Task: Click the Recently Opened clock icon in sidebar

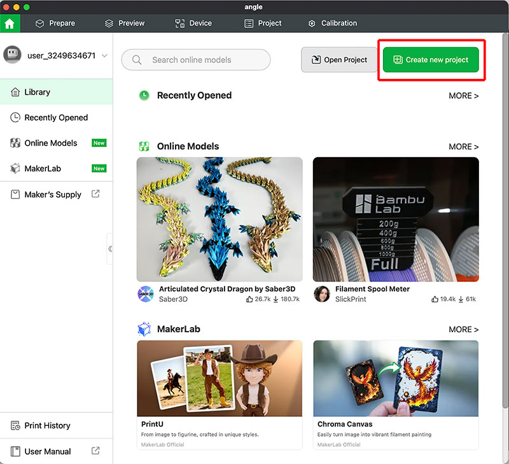Action: click(15, 117)
